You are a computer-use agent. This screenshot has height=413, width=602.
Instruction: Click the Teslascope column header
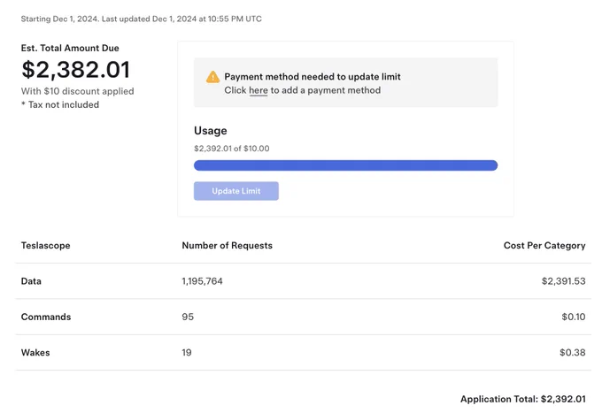tap(46, 246)
